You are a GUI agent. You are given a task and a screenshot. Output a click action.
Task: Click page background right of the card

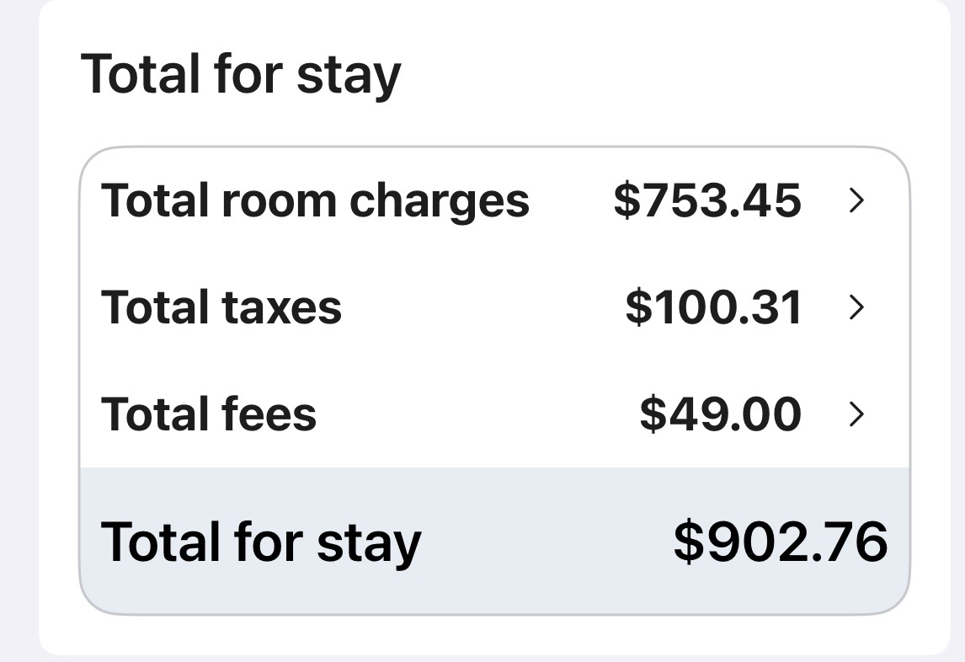point(957,337)
